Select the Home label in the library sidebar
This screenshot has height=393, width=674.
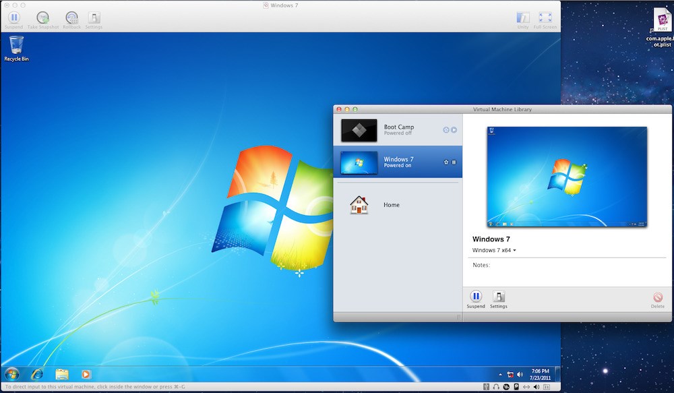392,205
